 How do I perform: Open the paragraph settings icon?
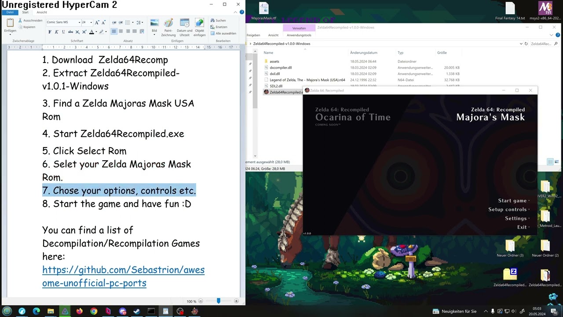pos(142,31)
